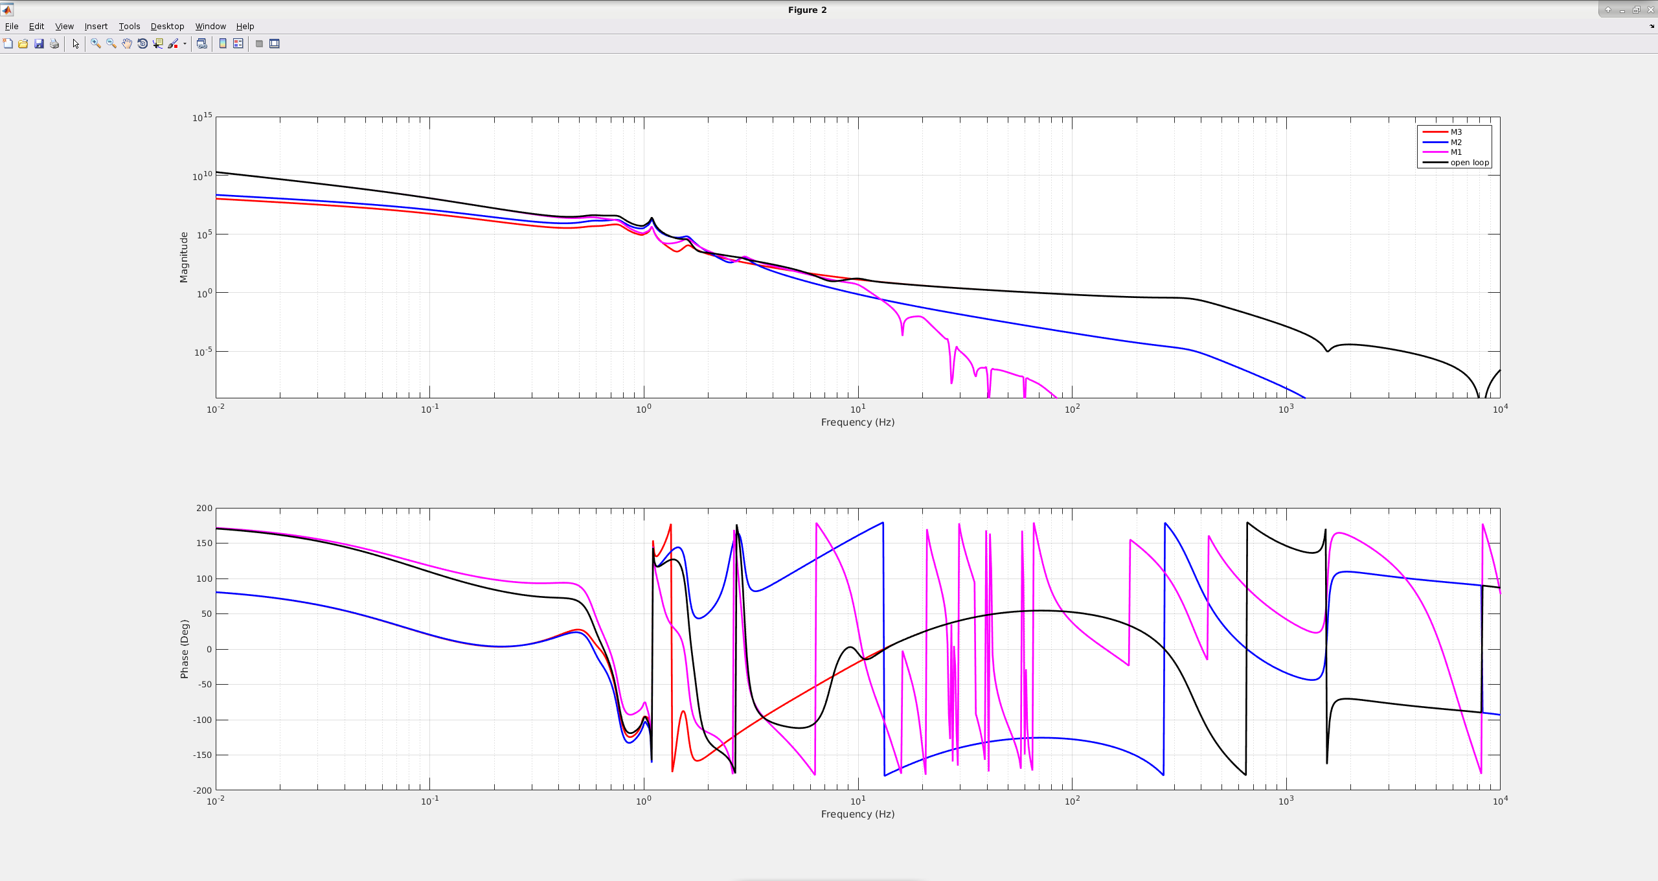
Task: Click the black open loop legend line sample
Action: click(1435, 163)
